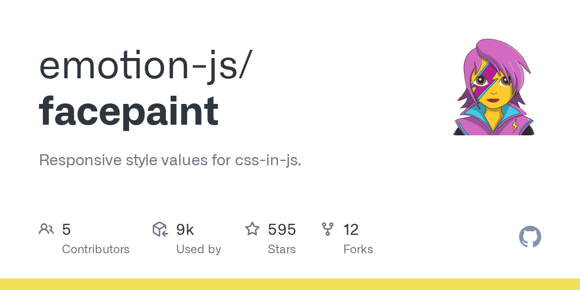
Task: Select the pink-haired singer emoji avatar
Action: 493,87
